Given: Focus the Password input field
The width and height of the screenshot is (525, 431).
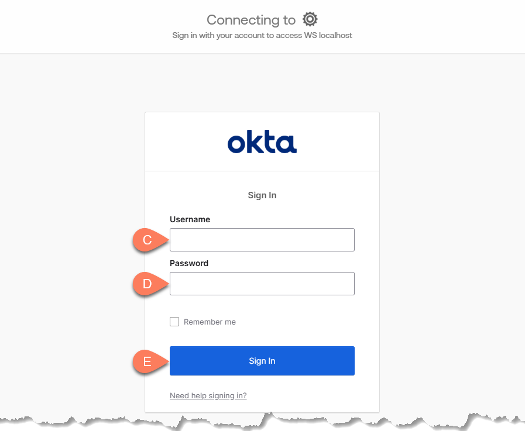Looking at the screenshot, I should click(262, 284).
